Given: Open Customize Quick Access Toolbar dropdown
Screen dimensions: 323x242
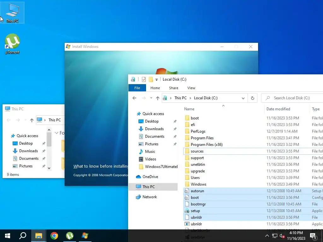Looking at the screenshot, I should point(156,79).
